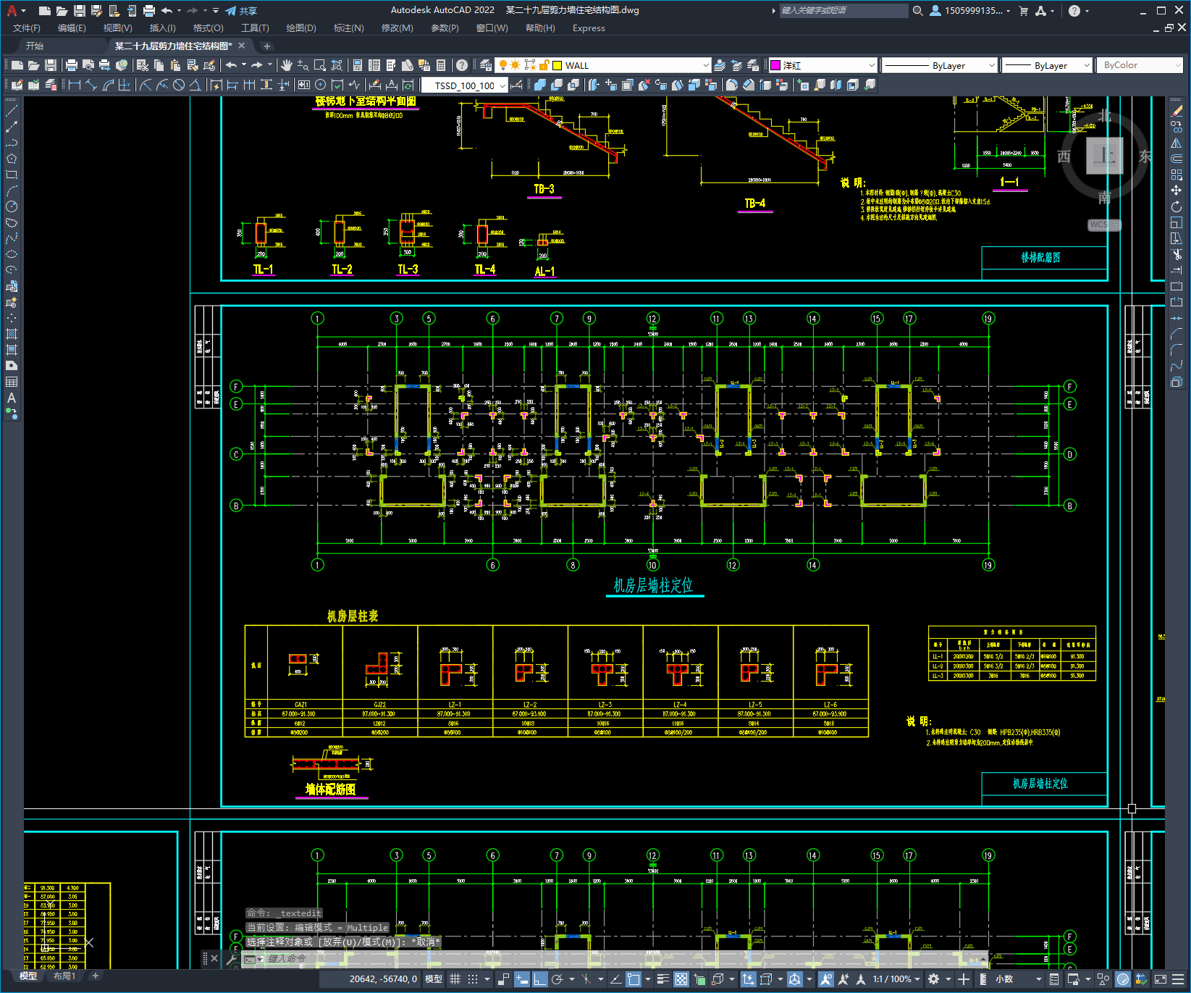
Task: Click the new drawing tab plus button
Action: point(266,46)
